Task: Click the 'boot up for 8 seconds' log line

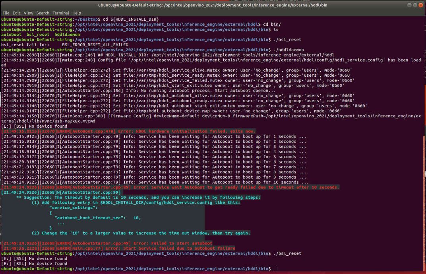Action: click(154, 172)
